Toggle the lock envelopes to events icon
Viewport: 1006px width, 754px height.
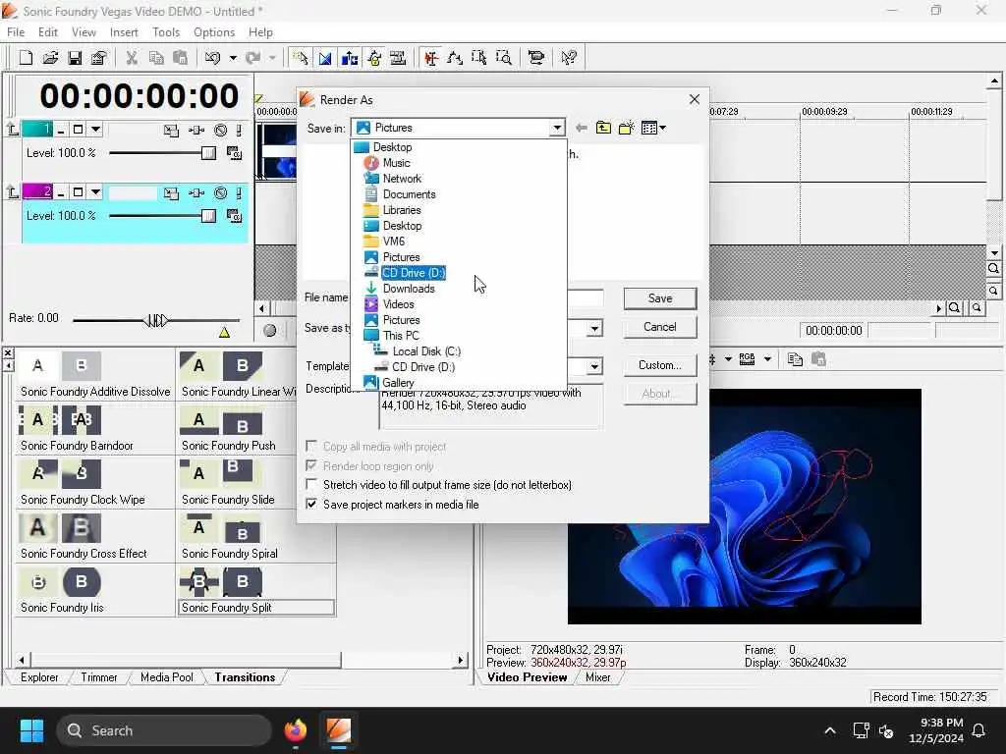[374, 58]
